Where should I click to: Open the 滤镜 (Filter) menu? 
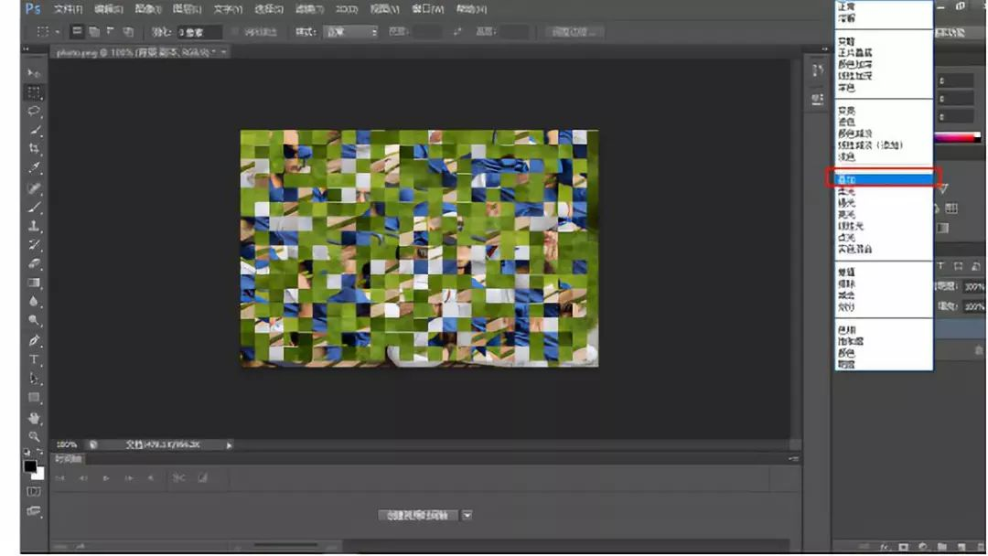click(x=309, y=9)
